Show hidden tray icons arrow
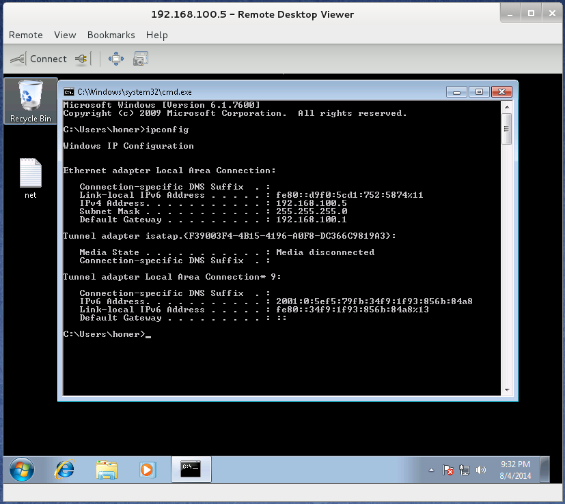565x504 pixels. 431,470
